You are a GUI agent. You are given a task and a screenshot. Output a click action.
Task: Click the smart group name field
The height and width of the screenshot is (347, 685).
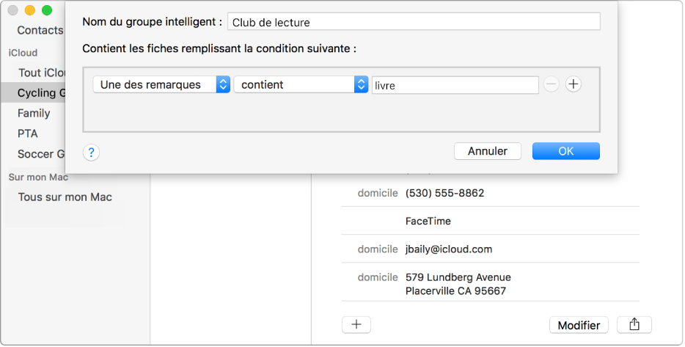click(x=414, y=22)
